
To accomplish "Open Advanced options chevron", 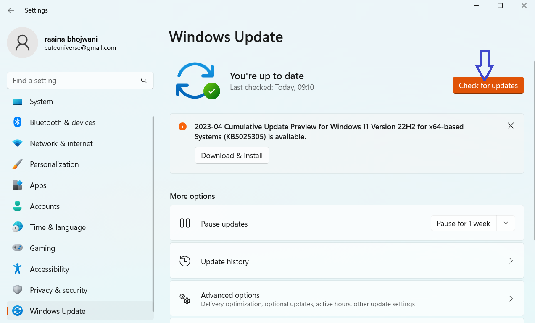I will pos(511,299).
